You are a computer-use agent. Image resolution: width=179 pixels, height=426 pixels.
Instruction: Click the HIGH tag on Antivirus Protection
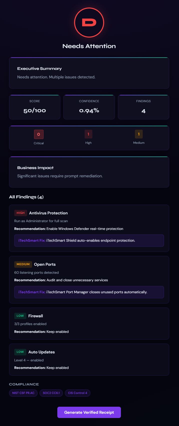click(x=21, y=213)
